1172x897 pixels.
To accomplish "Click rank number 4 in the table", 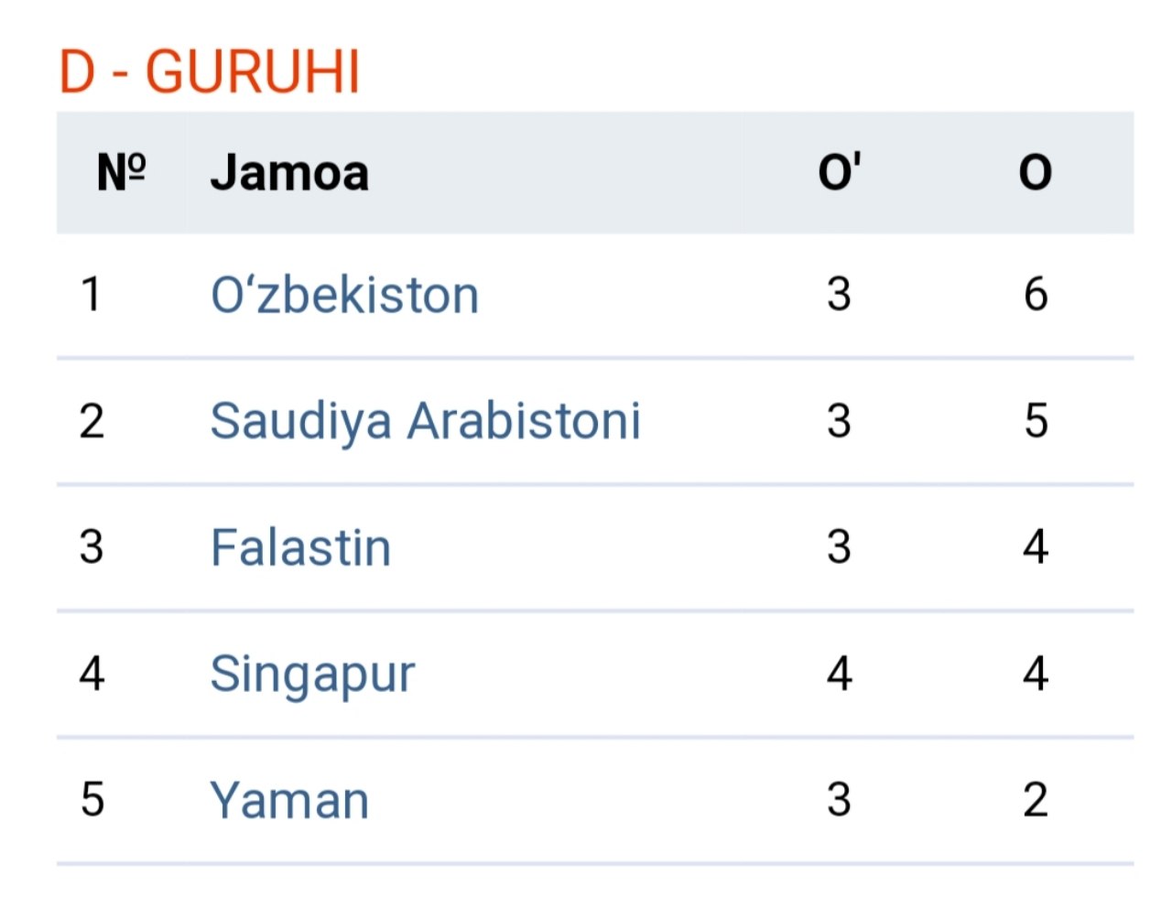I will (x=91, y=674).
